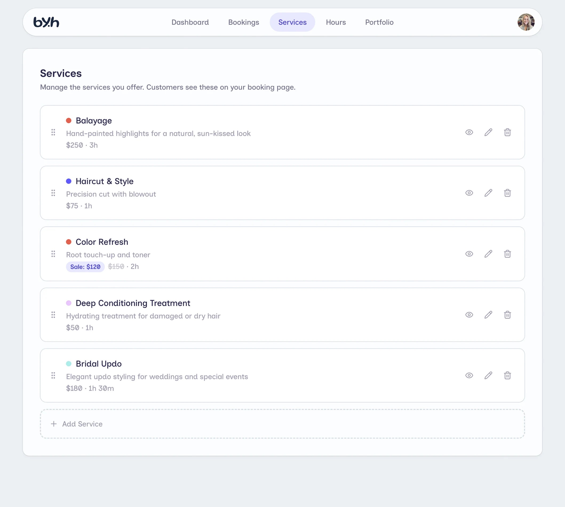Screen dimensions: 565x507
Task: Toggle Bridal Updo visibility eye icon
Action: pos(469,375)
